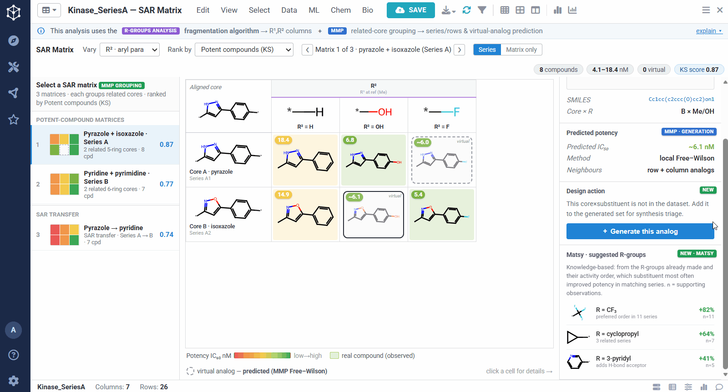This screenshot has height=392, width=728.
Task: Select the R = cyclopropyl suggestion
Action: [x=640, y=337]
